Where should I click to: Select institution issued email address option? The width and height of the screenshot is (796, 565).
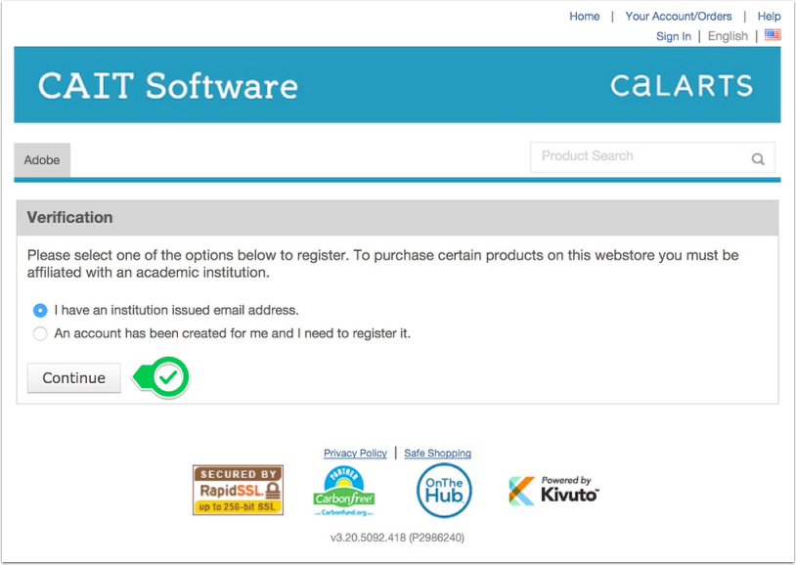[40, 310]
